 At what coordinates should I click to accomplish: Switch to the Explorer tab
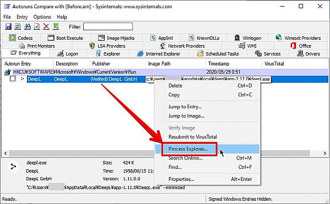point(108,54)
